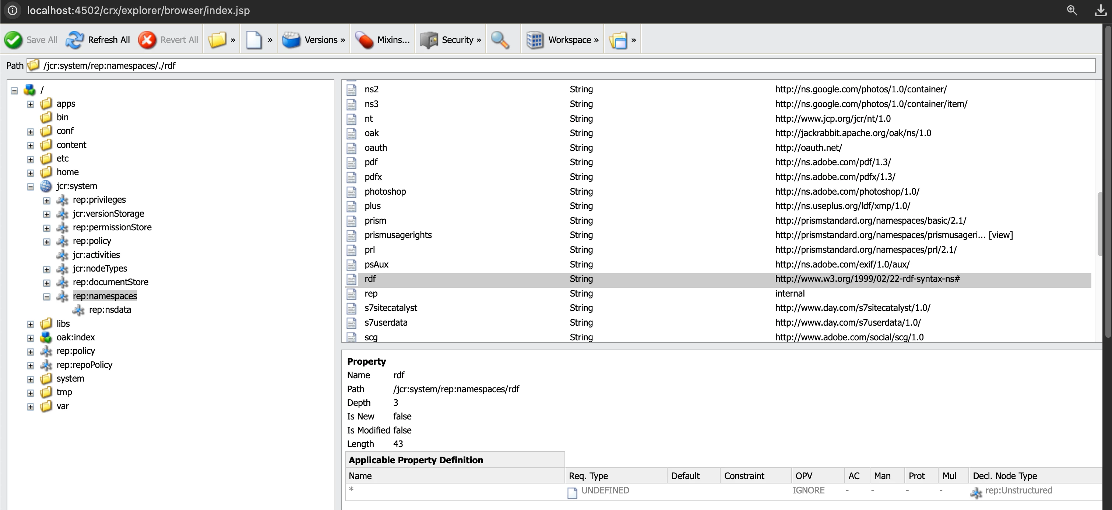
Task: Click the magnifying glass search toolbar icon
Action: 500,40
